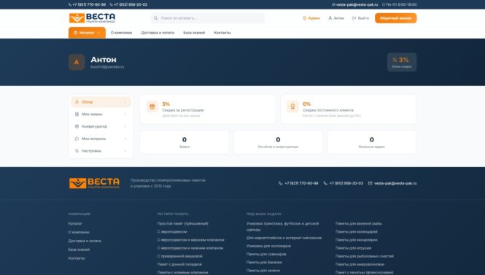Click inside the catalog search field
This screenshot has width=485, height=275.
208,18
